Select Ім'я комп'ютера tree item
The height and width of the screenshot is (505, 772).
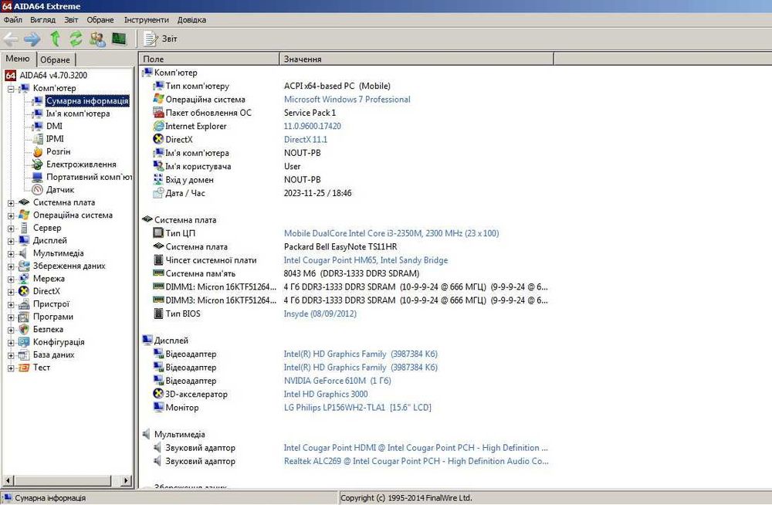78,114
